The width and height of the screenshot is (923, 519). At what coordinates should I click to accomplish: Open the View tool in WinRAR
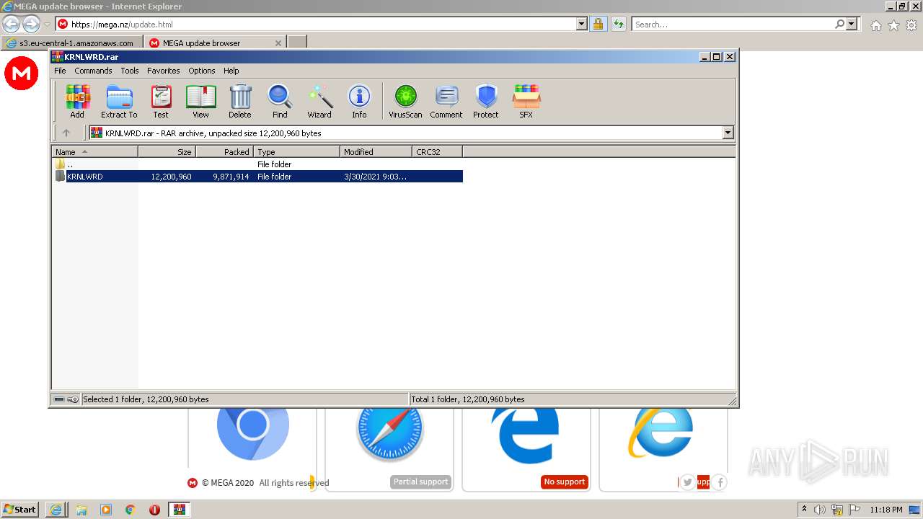200,101
